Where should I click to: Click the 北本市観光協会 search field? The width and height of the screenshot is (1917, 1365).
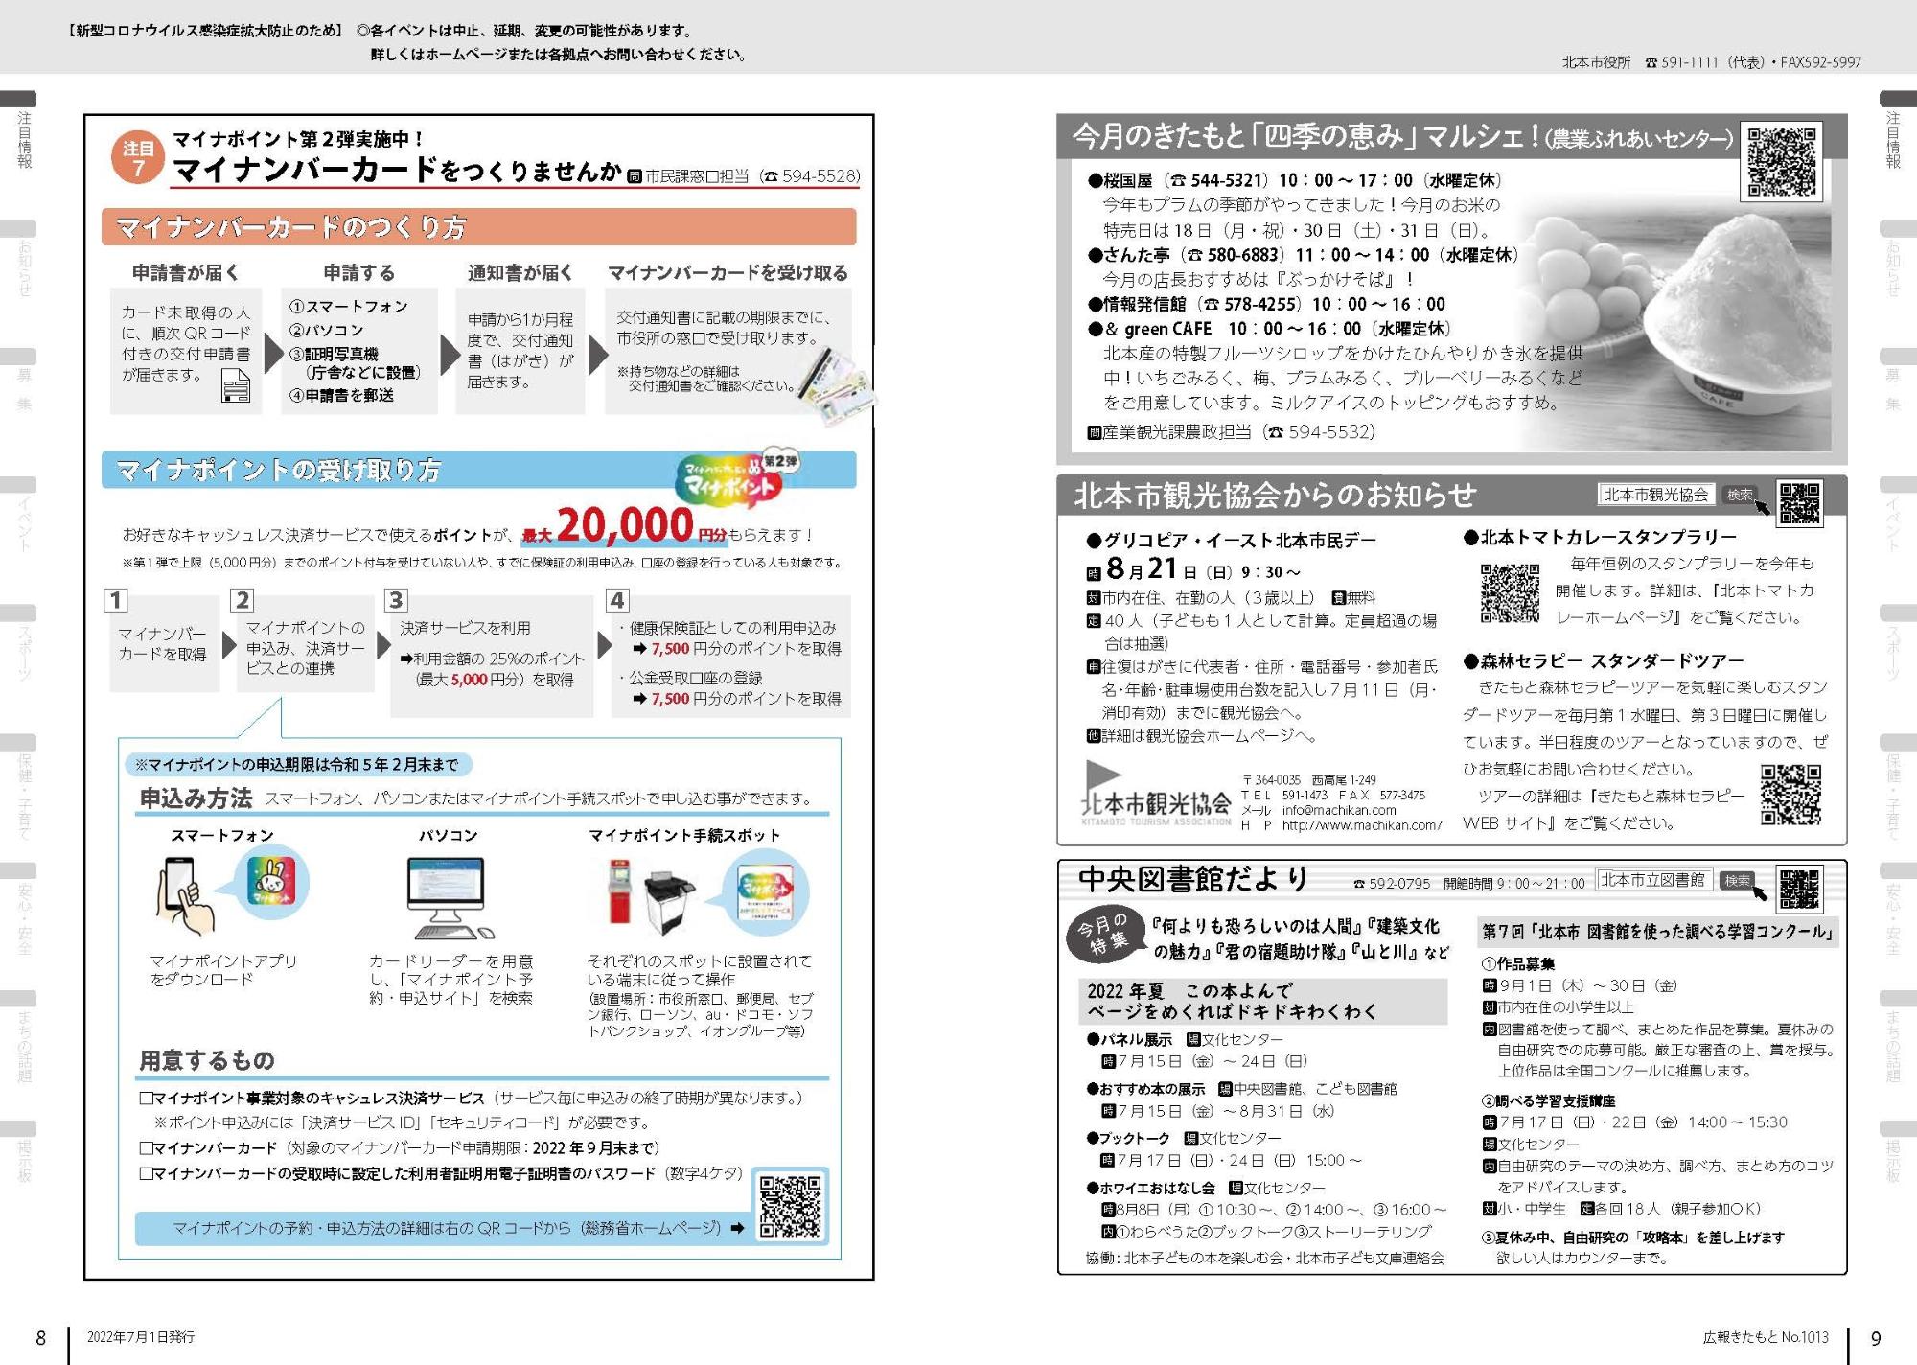pos(1655,495)
